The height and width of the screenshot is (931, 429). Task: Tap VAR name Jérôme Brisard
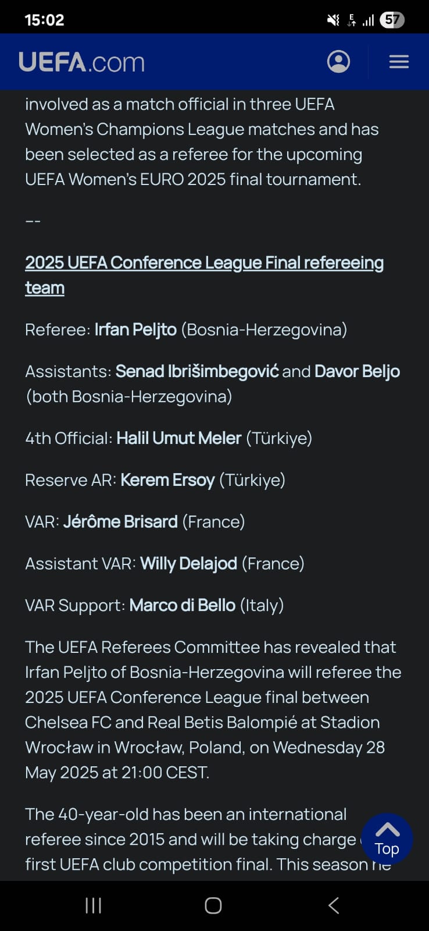point(120,521)
